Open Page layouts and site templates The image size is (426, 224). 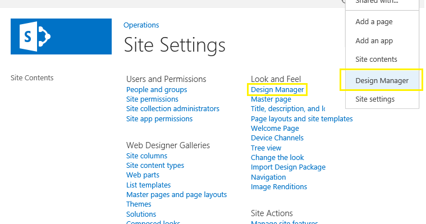pyautogui.click(x=301, y=119)
